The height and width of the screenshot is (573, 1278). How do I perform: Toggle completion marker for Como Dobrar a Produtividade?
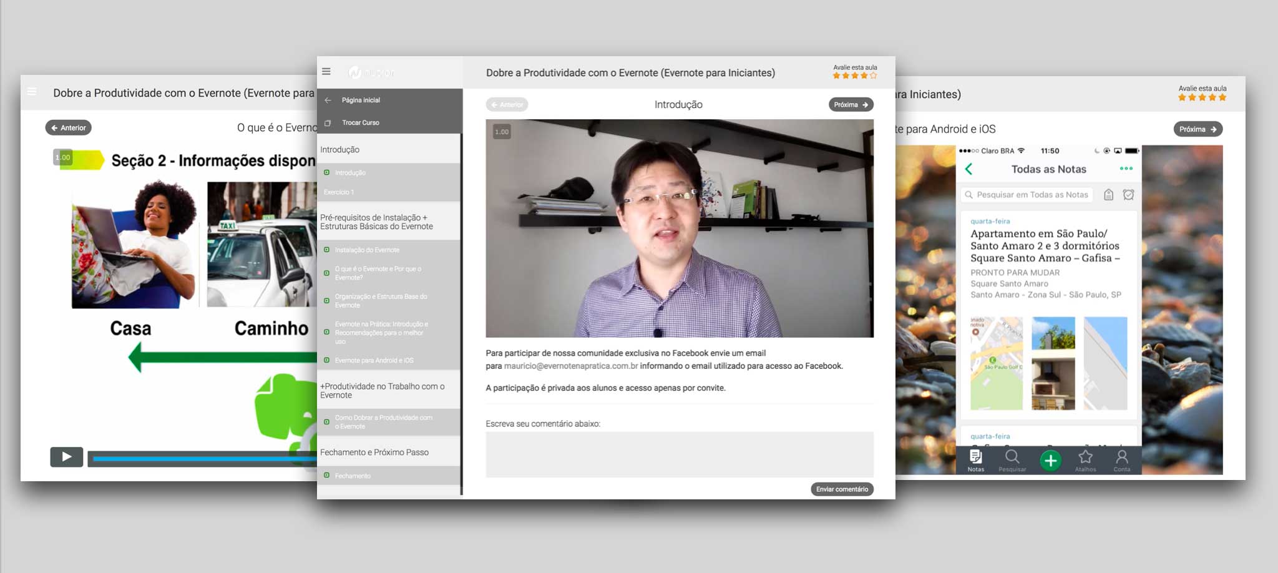coord(326,422)
